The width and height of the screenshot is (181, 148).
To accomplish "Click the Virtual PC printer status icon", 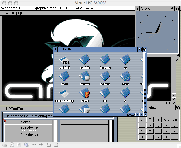I will (49, 145).
